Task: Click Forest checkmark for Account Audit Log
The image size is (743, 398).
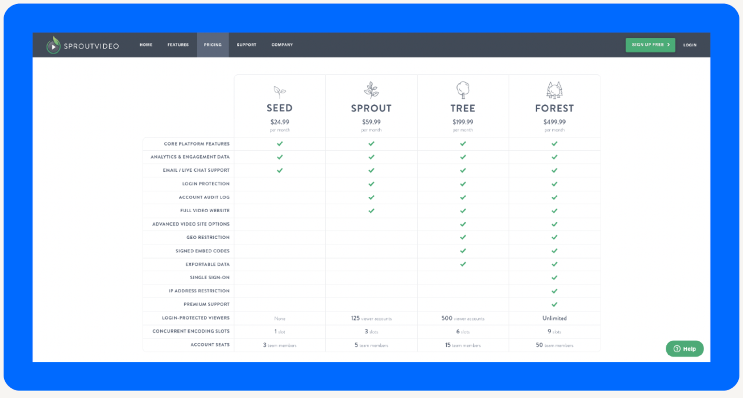Action: tap(554, 197)
